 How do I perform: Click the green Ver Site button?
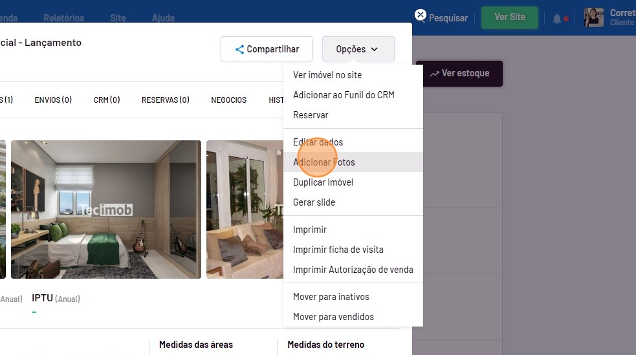[509, 17]
